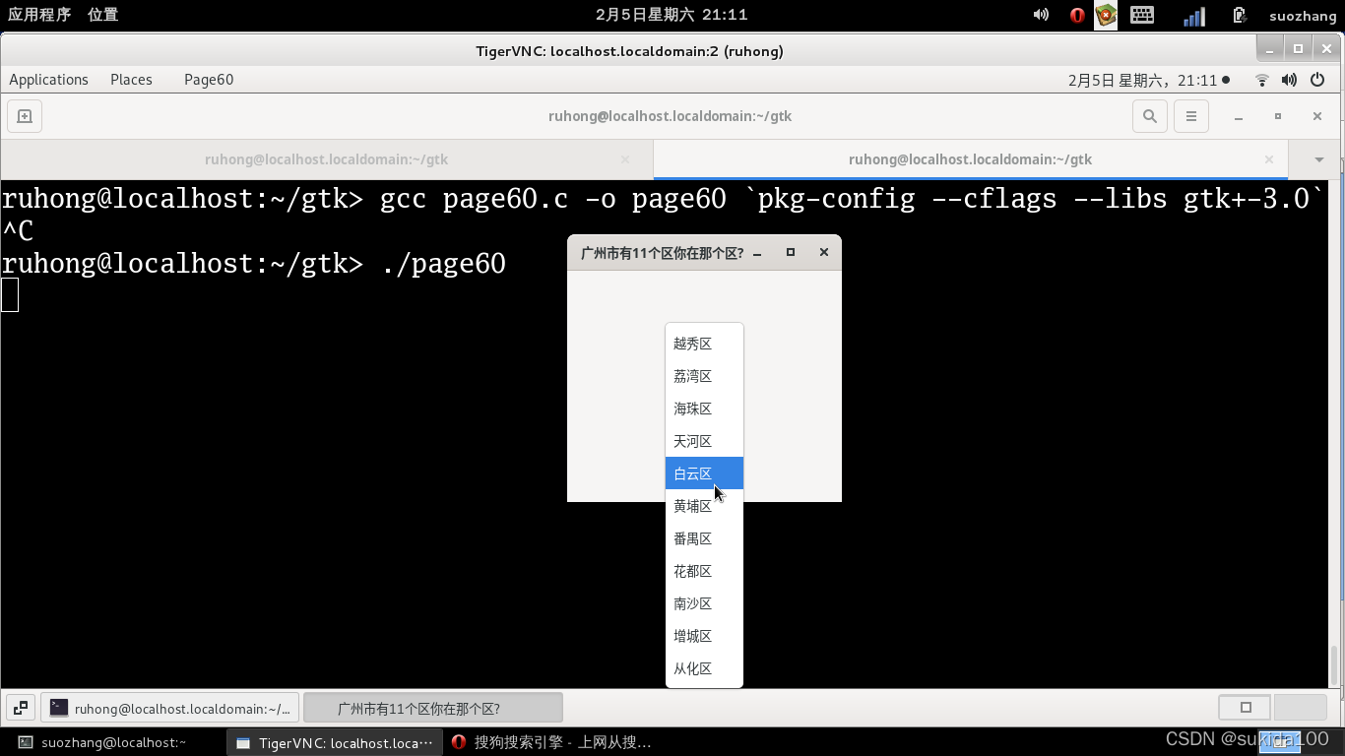Select 花都区 from the district list
The image size is (1345, 756).
click(704, 571)
